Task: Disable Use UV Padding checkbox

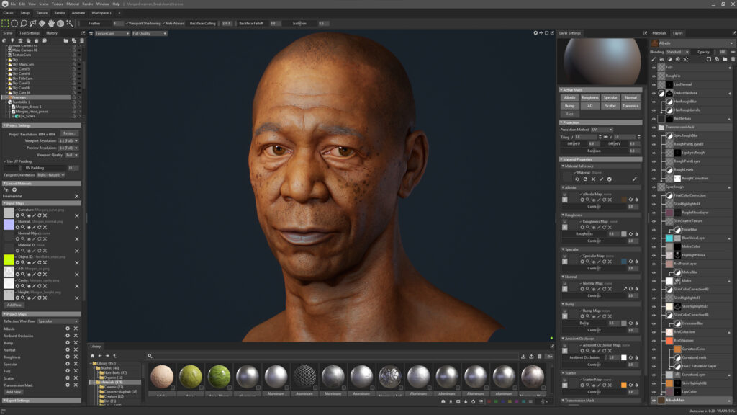Action: 4,161
